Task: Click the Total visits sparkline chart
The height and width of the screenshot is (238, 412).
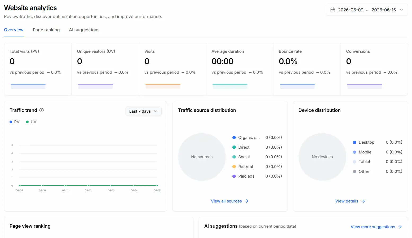Action: click(28, 86)
